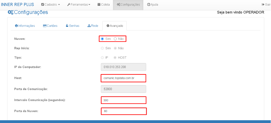Click the network icon on Rede tab
Viewport: 271px width, 123px height.
89,26
